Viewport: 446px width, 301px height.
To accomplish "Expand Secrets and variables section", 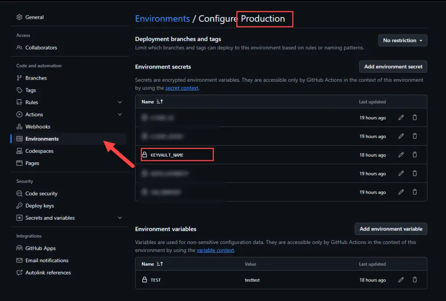I will point(120,218).
